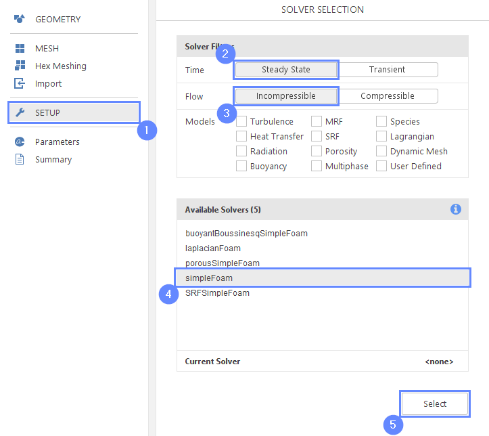This screenshot has width=489, height=436.
Task: Select simpleFoam from available solvers
Action: [x=209, y=278]
